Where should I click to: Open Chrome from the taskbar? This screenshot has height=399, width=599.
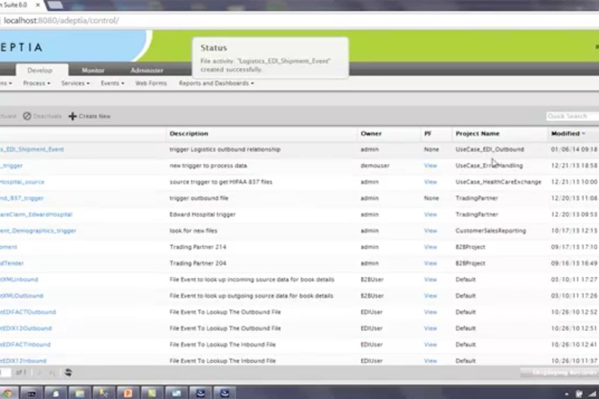(x=7, y=393)
